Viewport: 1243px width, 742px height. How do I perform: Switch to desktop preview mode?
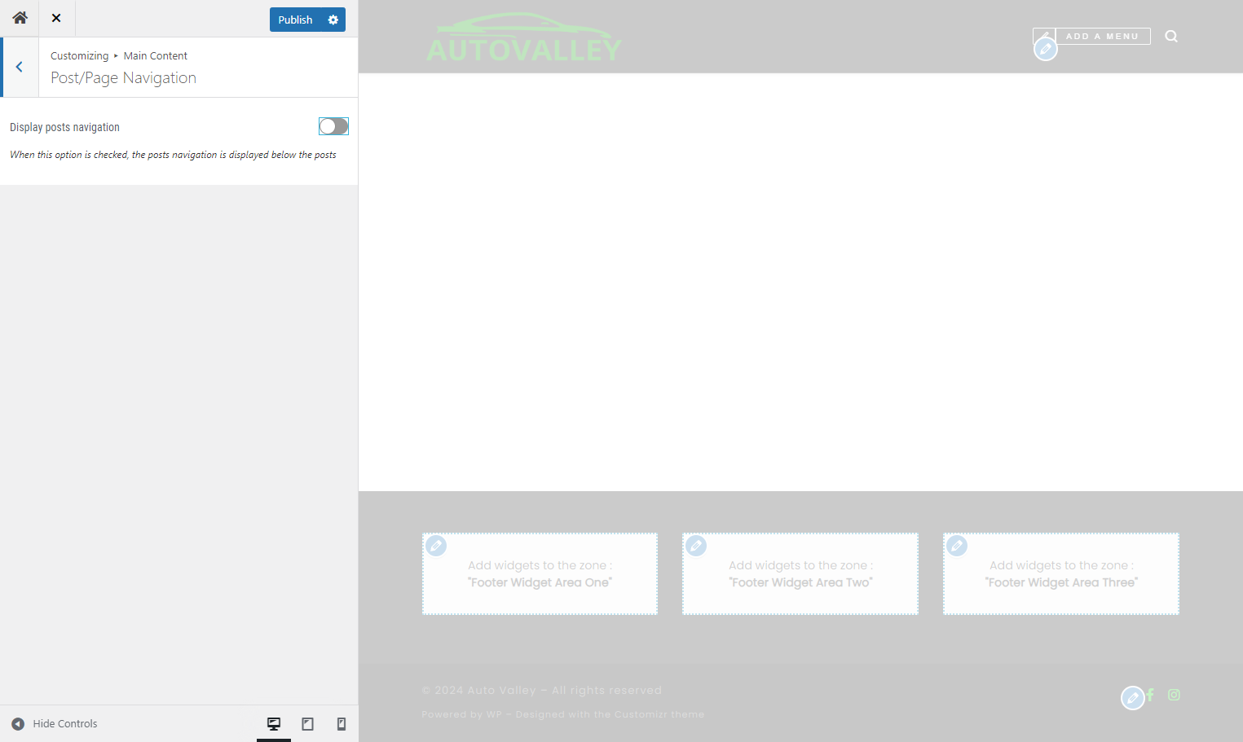click(x=274, y=723)
